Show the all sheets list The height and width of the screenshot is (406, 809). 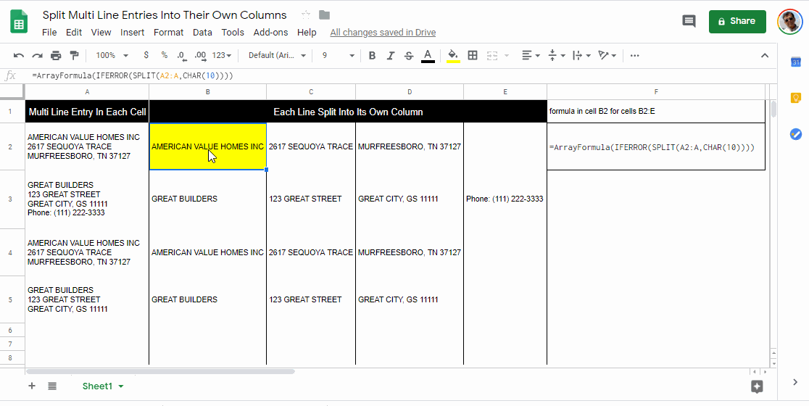pyautogui.click(x=52, y=386)
